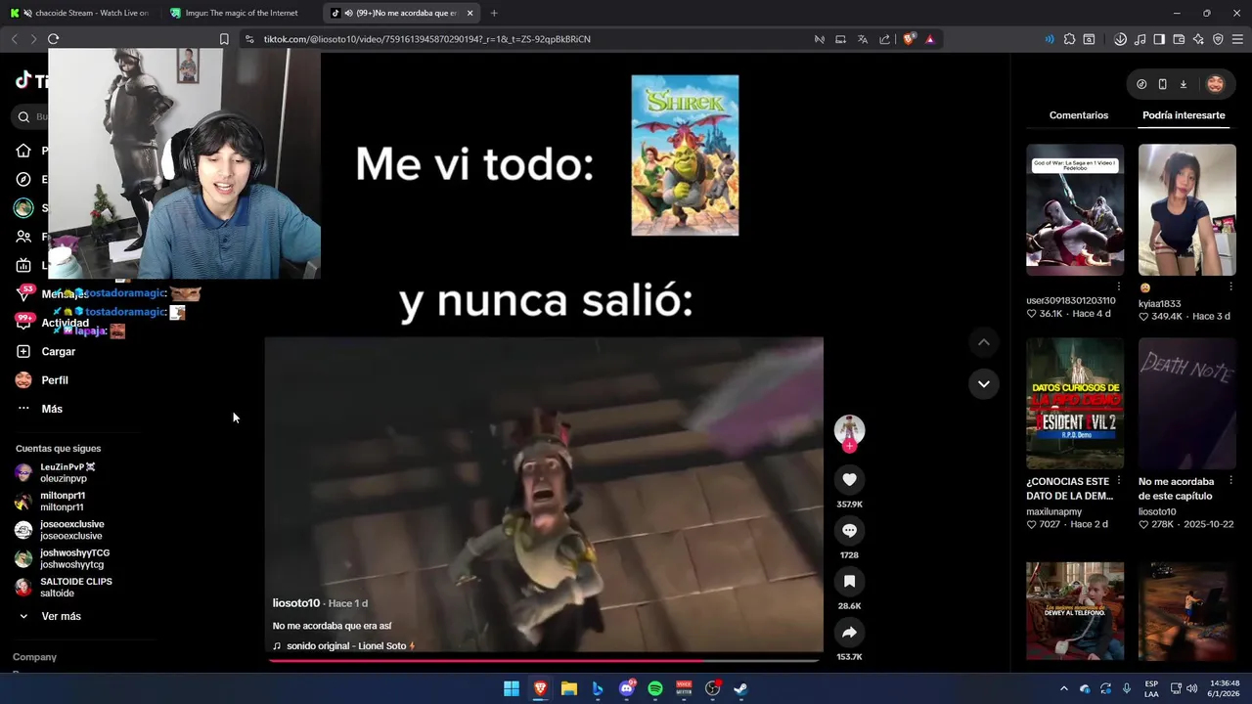Open options dots for kyiaa1833 video
This screenshot has height=704, width=1252.
coord(1231,286)
